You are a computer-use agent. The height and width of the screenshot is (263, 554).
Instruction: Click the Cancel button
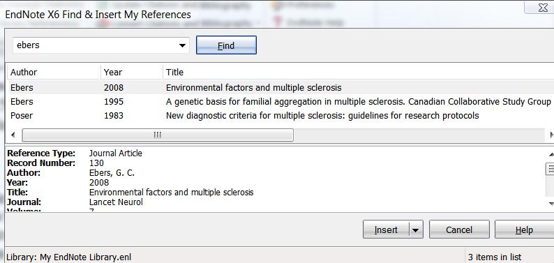[x=459, y=230]
